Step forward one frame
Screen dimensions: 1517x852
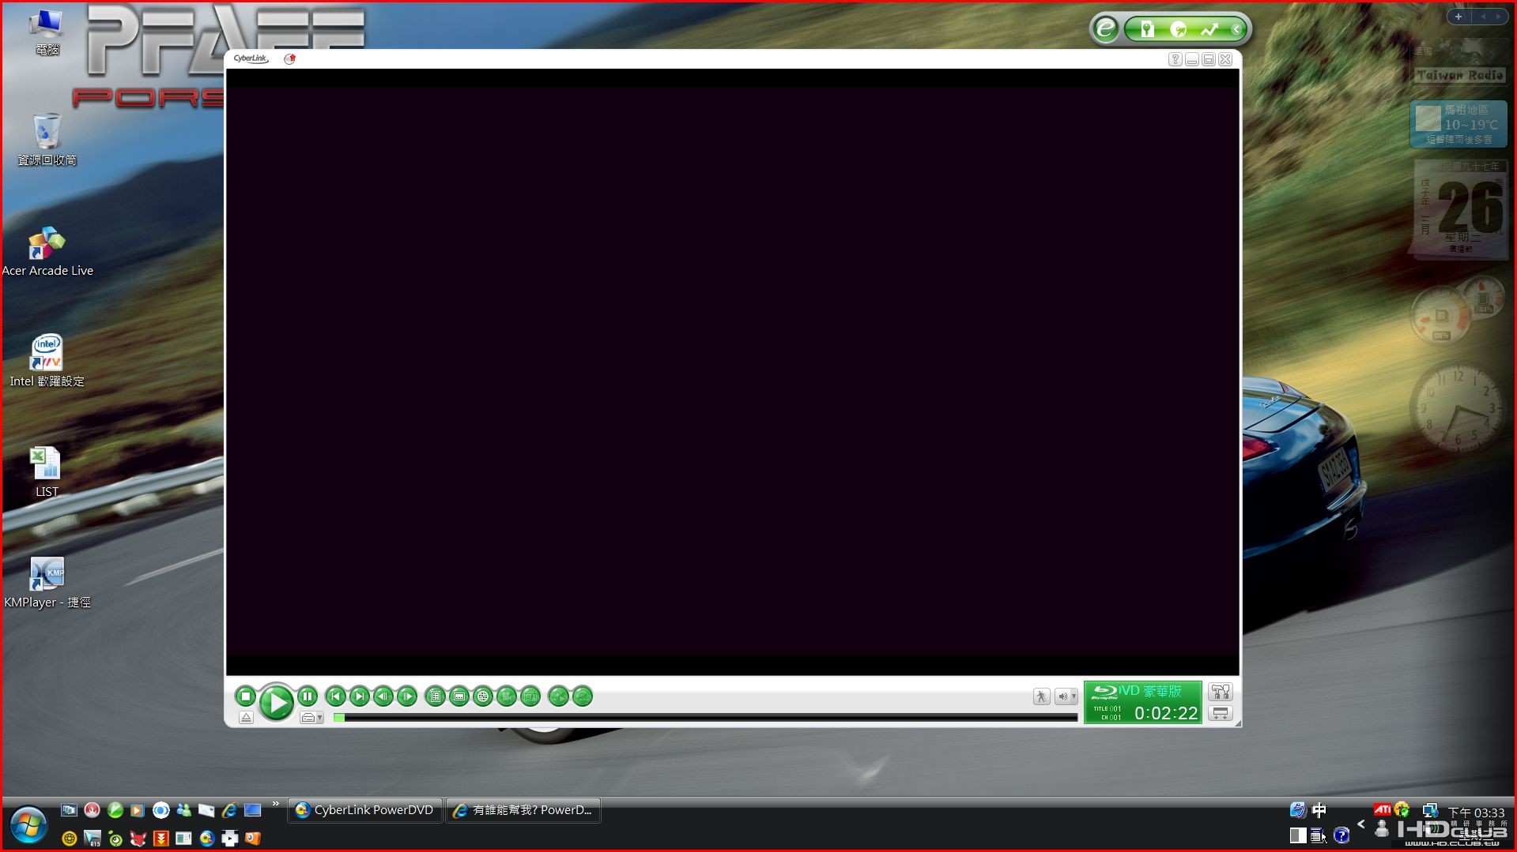[x=407, y=696]
